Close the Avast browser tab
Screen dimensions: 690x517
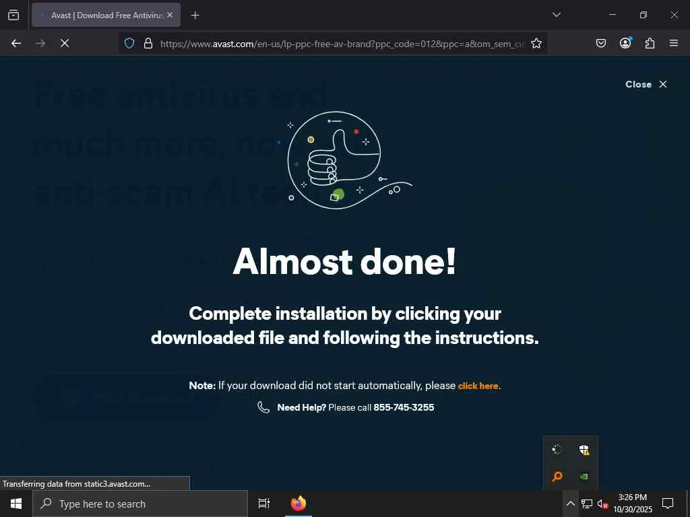pos(170,15)
